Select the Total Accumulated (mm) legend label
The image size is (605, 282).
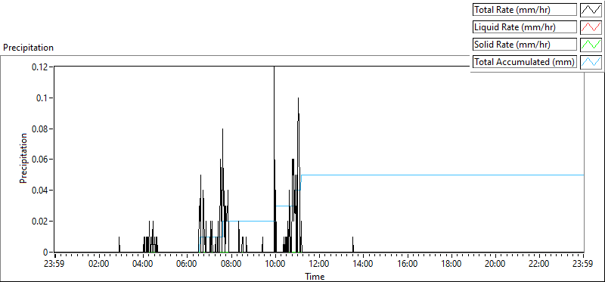tap(525, 62)
